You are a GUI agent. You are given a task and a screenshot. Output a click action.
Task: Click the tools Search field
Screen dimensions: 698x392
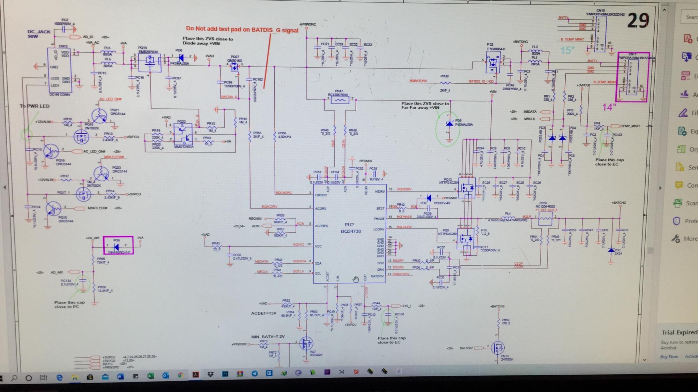tap(690, 17)
